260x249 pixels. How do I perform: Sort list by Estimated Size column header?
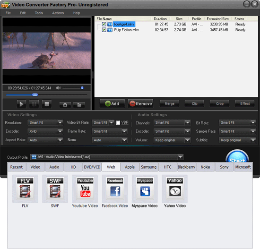tap(217, 19)
